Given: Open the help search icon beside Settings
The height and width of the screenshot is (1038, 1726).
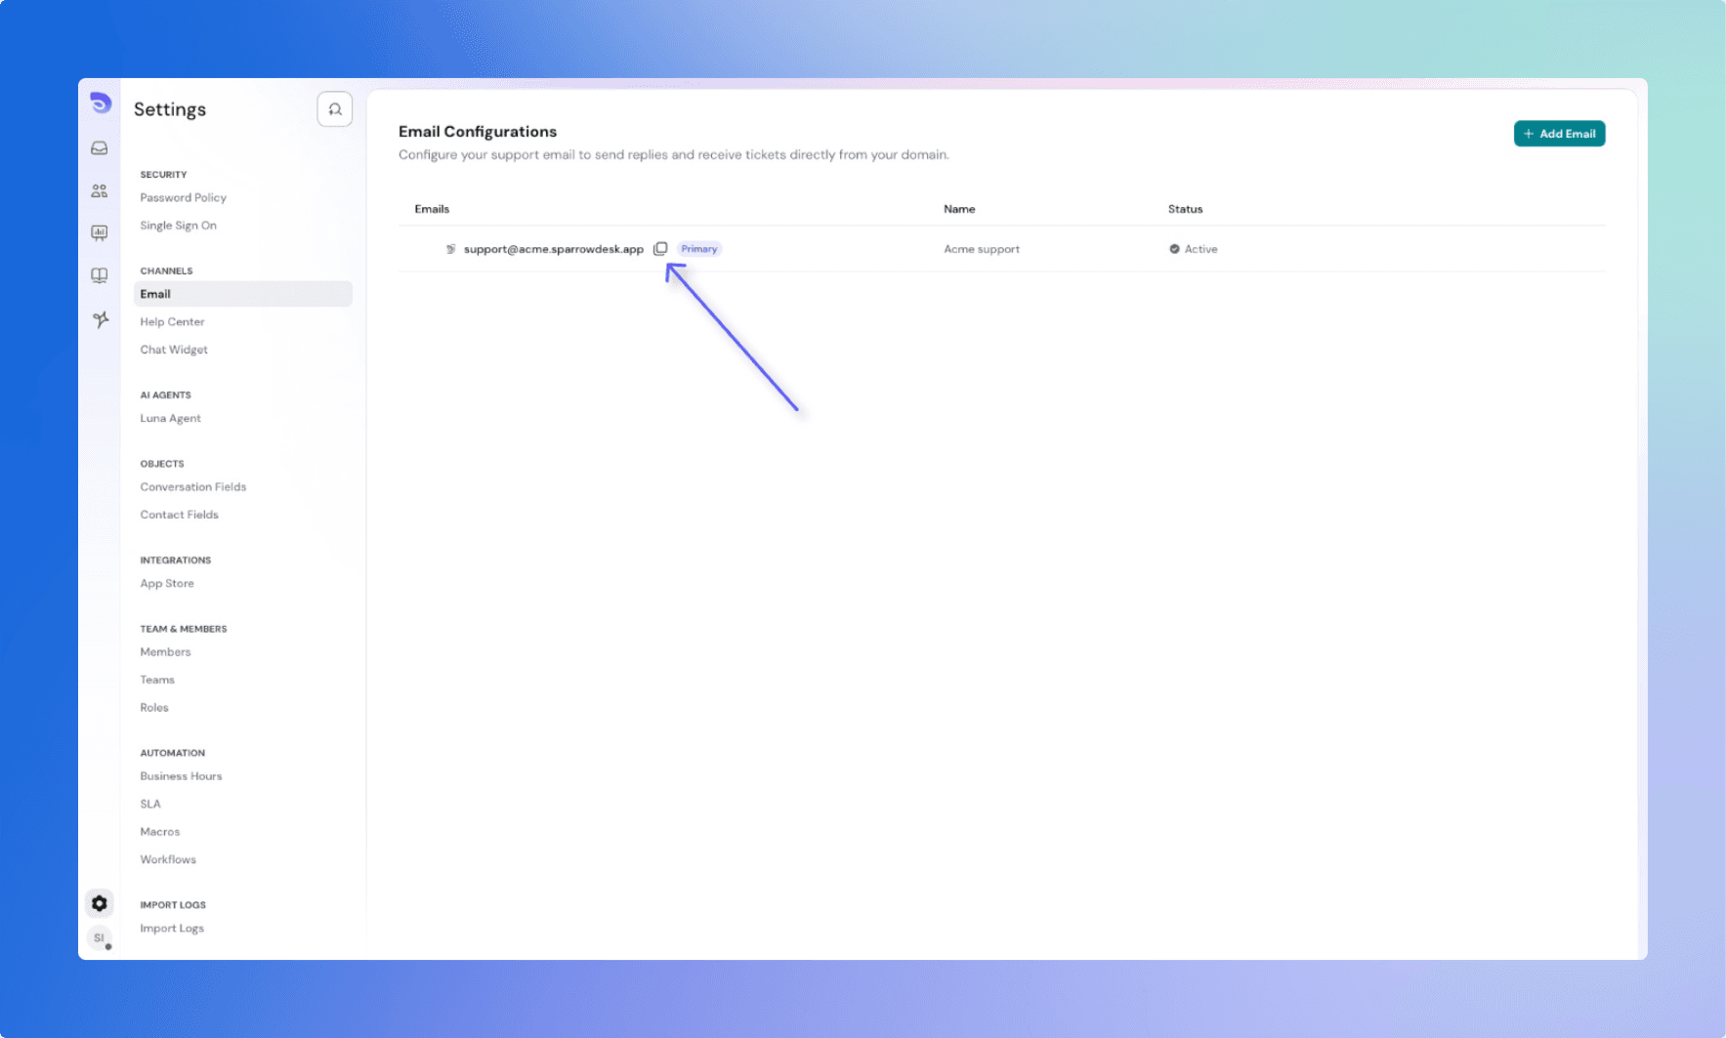Looking at the screenshot, I should click(335, 108).
